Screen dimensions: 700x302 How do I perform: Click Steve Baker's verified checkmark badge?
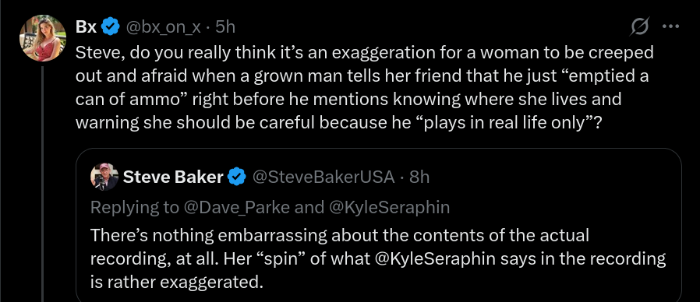click(x=237, y=177)
